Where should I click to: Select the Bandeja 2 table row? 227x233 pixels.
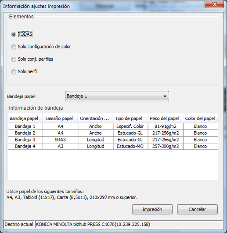click(x=113, y=133)
